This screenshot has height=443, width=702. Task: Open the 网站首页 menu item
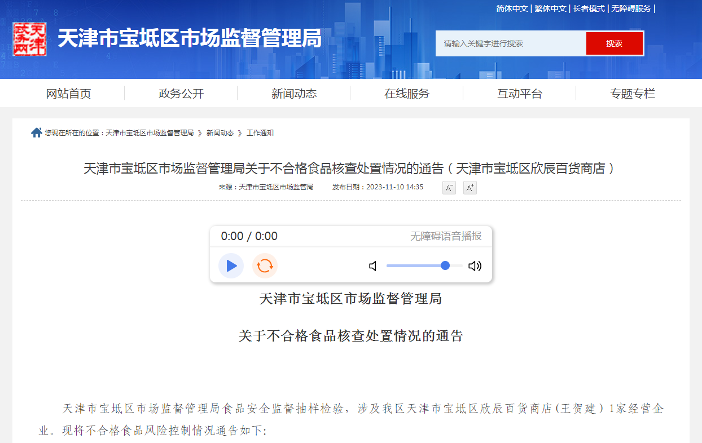point(68,94)
